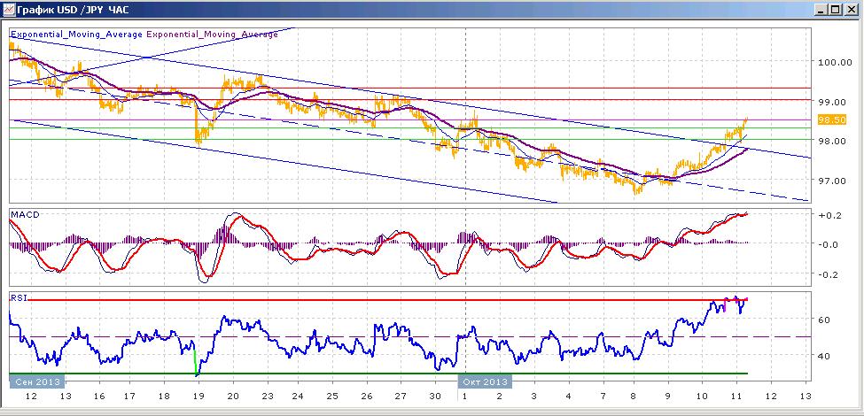The width and height of the screenshot is (864, 416).
Task: Minimize the USD/JPY chart window
Action: tap(822, 10)
